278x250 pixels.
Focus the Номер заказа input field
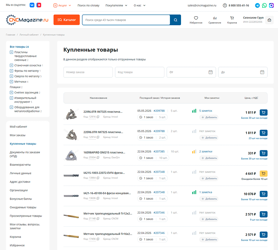click(x=88, y=72)
